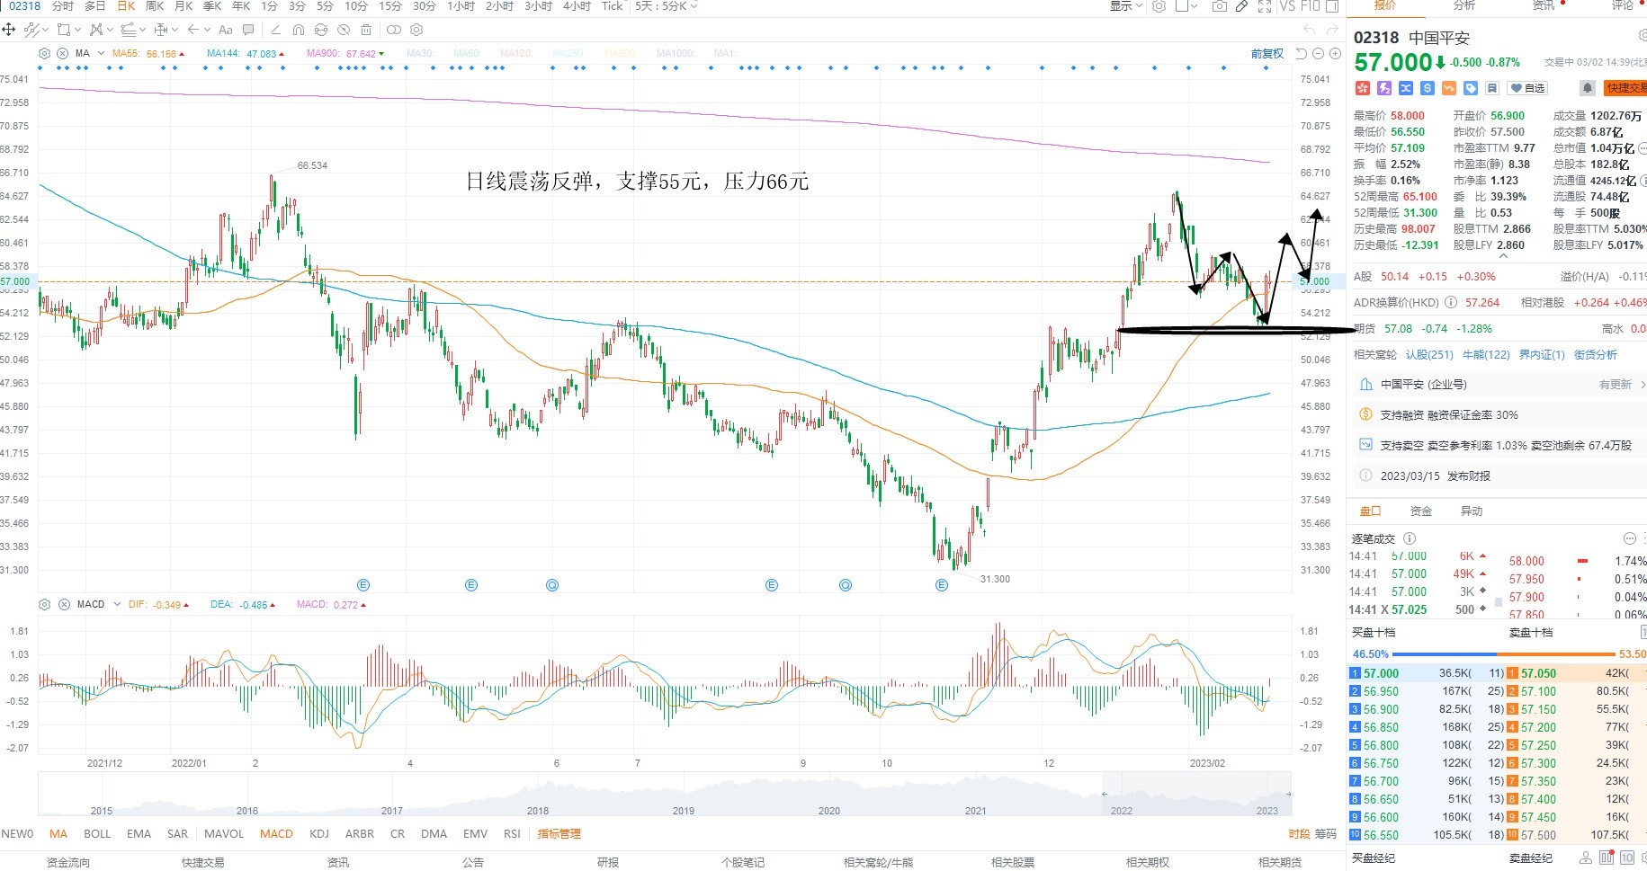Open 逐笔成交 more options icon
This screenshot has height=871, width=1647.
click(1629, 538)
